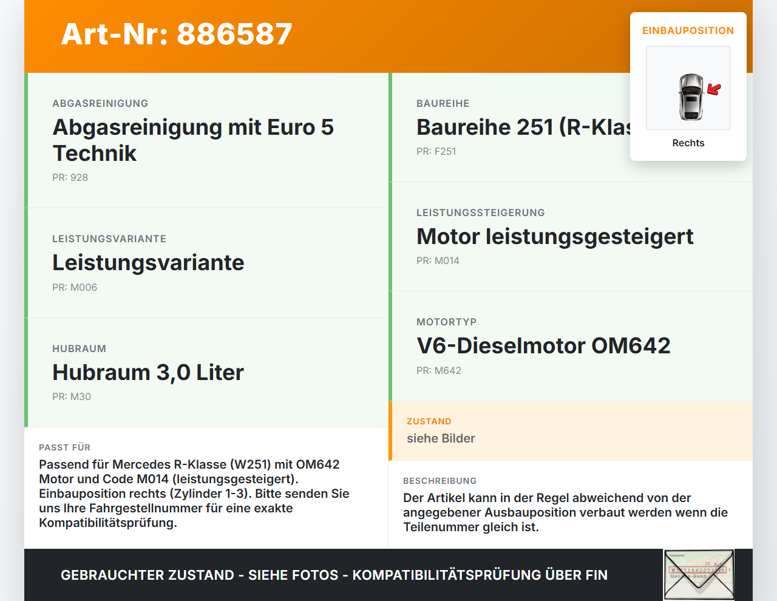
Task: Click the PR: F251 code
Action: click(x=436, y=151)
